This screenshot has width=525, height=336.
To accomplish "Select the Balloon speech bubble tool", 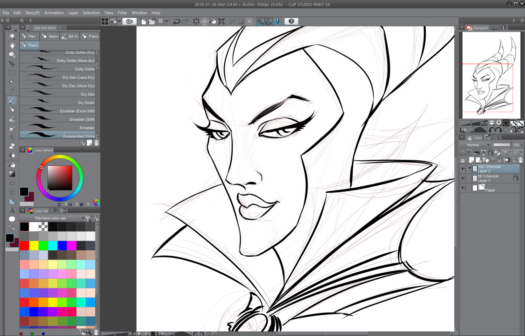I will pyautogui.click(x=12, y=219).
